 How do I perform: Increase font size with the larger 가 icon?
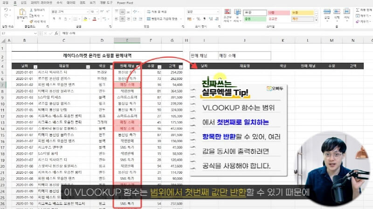tap(102, 11)
